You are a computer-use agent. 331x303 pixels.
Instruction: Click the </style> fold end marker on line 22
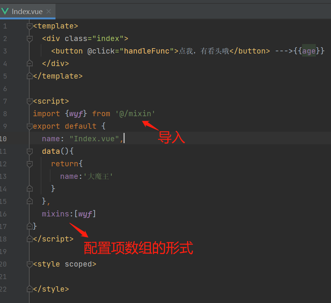(x=30, y=289)
